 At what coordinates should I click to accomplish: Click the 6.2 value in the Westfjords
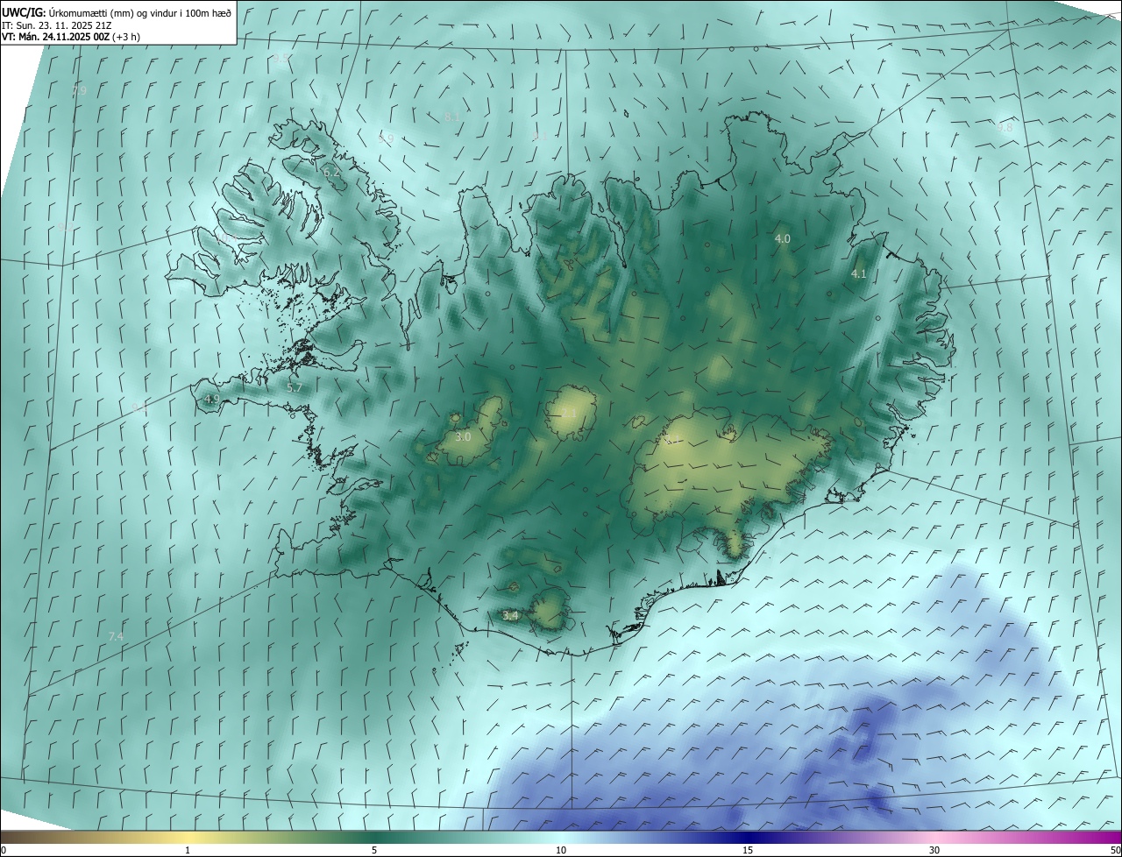pyautogui.click(x=331, y=173)
